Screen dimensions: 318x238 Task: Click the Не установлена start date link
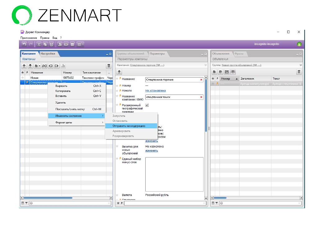(x=156, y=91)
